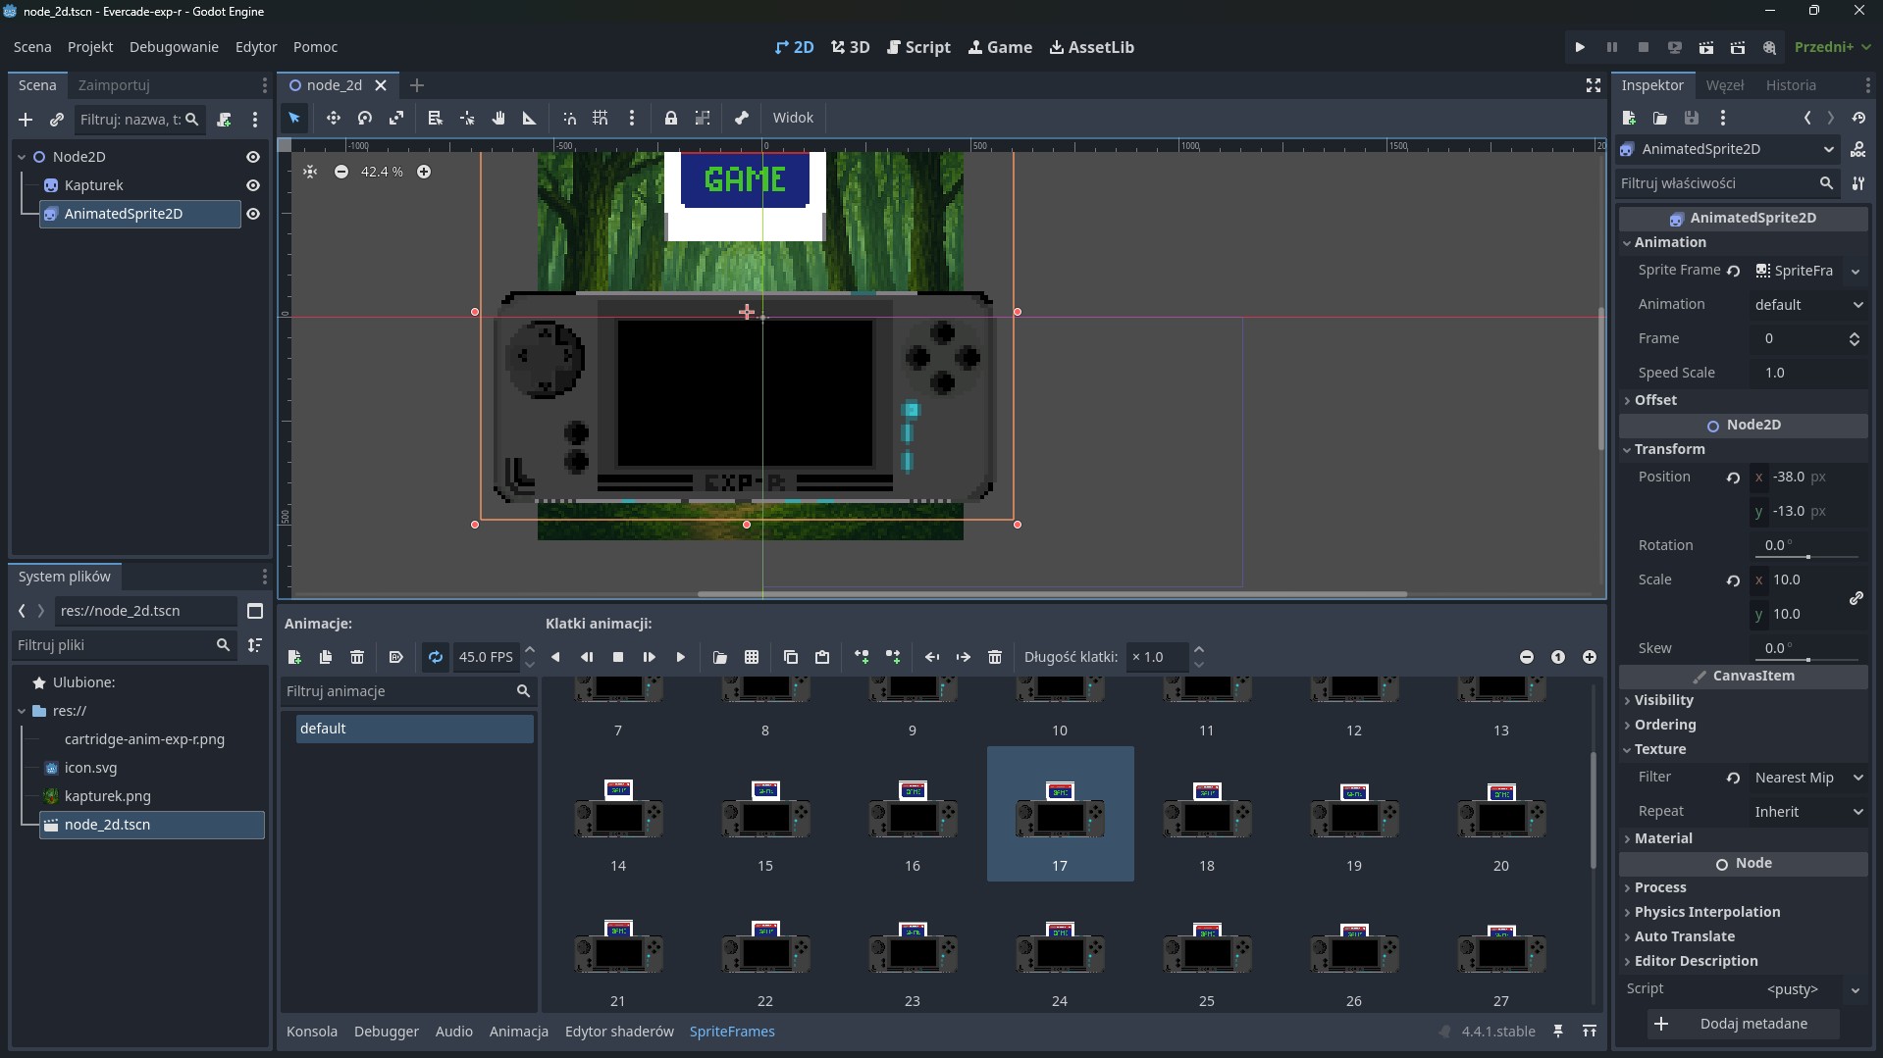Click the lock selected node icon

(671, 118)
